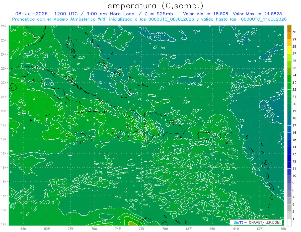Image resolution: width=301 pixels, height=232 pixels.
Task: Click the 25N latitude axis label
Action: click(x=4, y=40)
